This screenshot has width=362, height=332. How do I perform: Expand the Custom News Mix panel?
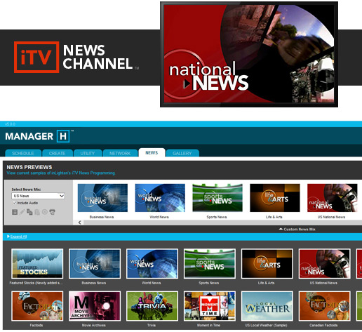coord(297,230)
